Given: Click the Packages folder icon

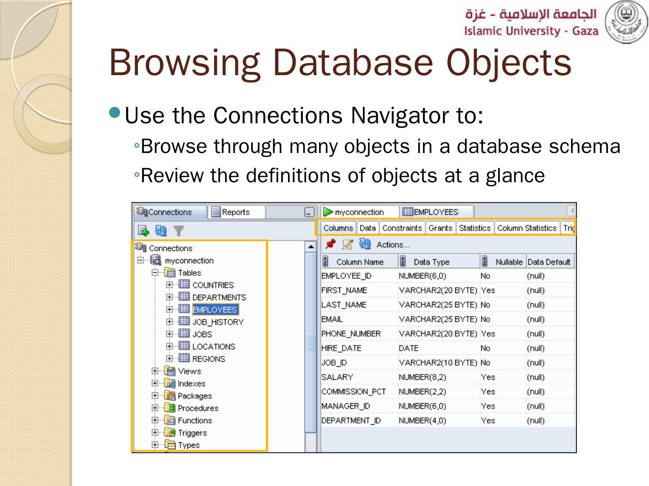Looking at the screenshot, I should pos(170,396).
